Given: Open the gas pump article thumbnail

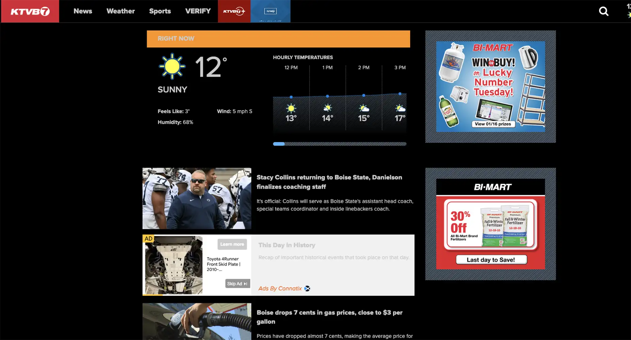Looking at the screenshot, I should (x=197, y=322).
